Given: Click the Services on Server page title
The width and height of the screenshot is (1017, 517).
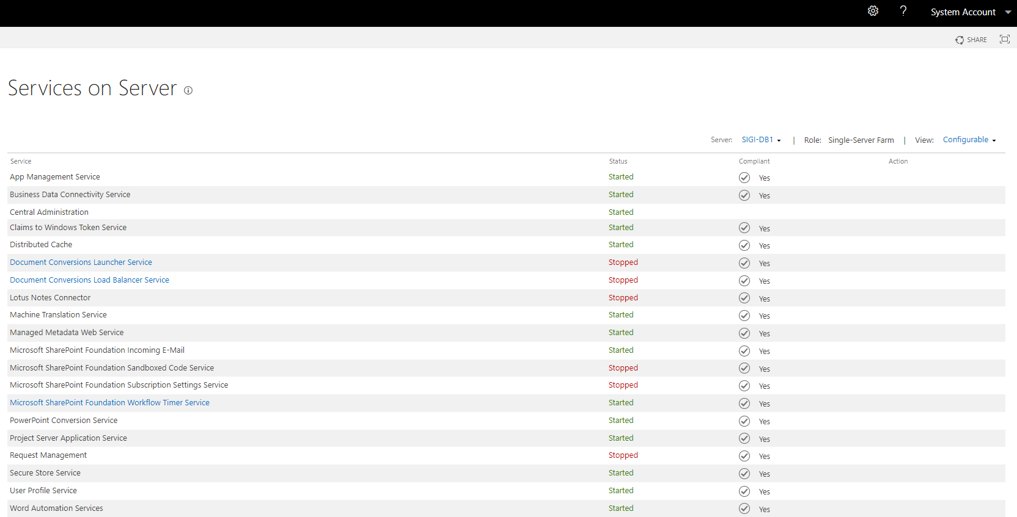Looking at the screenshot, I should [x=92, y=88].
